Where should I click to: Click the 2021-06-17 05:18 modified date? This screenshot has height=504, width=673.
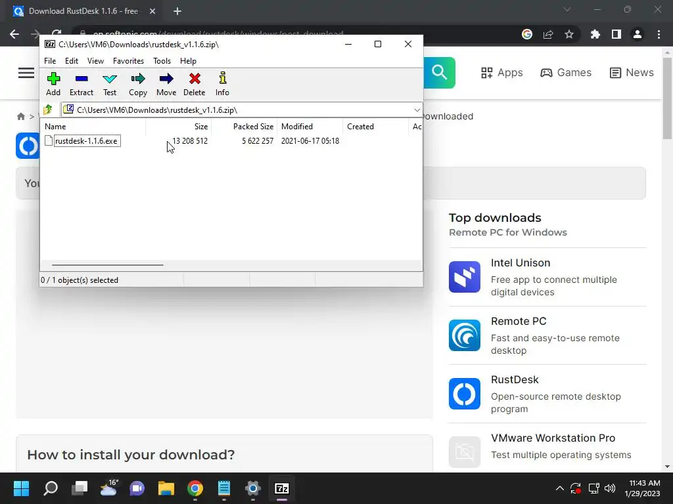pyautogui.click(x=310, y=141)
